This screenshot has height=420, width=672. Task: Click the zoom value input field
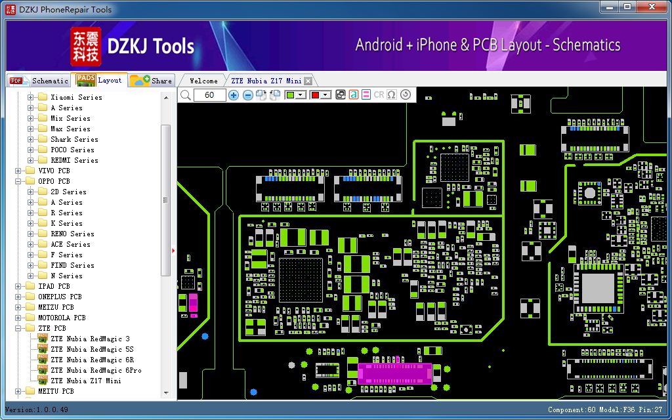[x=209, y=95]
